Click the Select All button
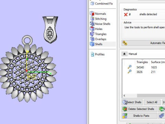165x124 pixels. (x=152, y=102)
